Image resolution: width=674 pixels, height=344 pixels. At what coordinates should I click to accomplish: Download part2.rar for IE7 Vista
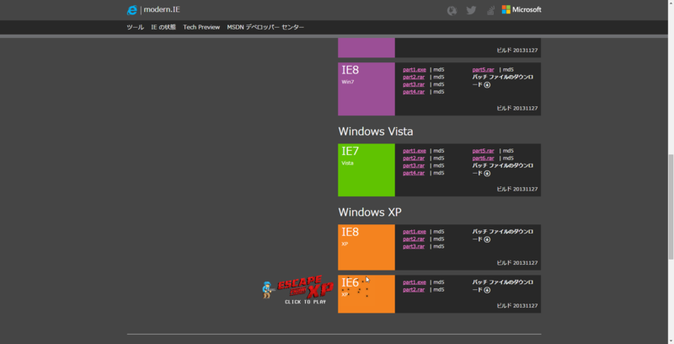click(x=414, y=159)
